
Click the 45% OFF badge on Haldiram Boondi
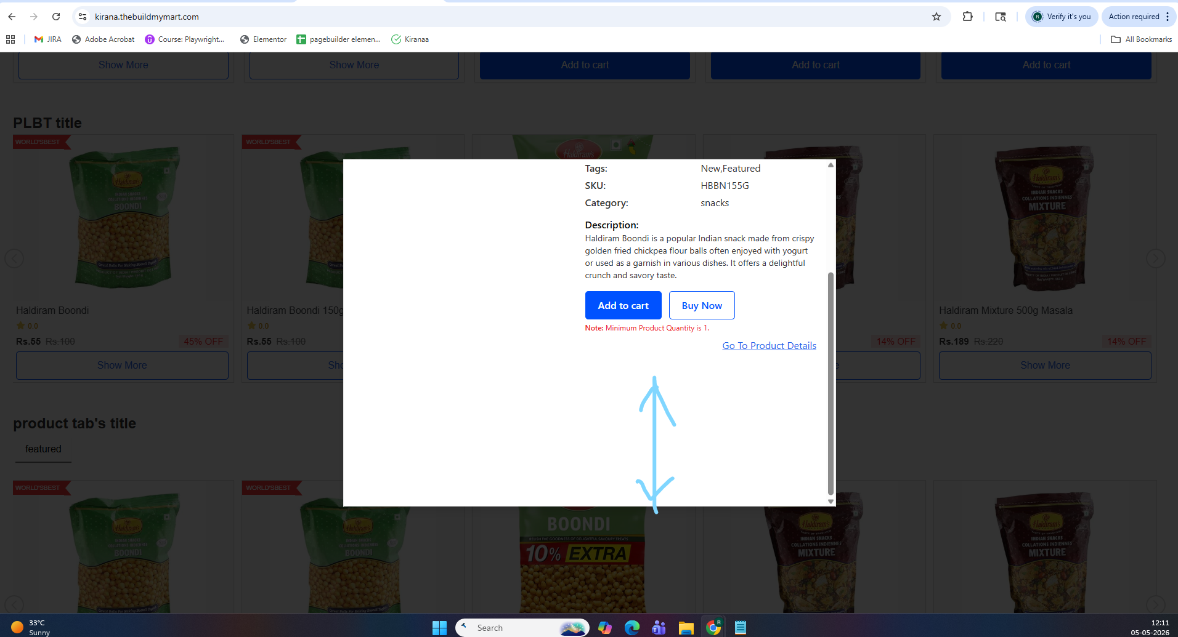(x=203, y=342)
